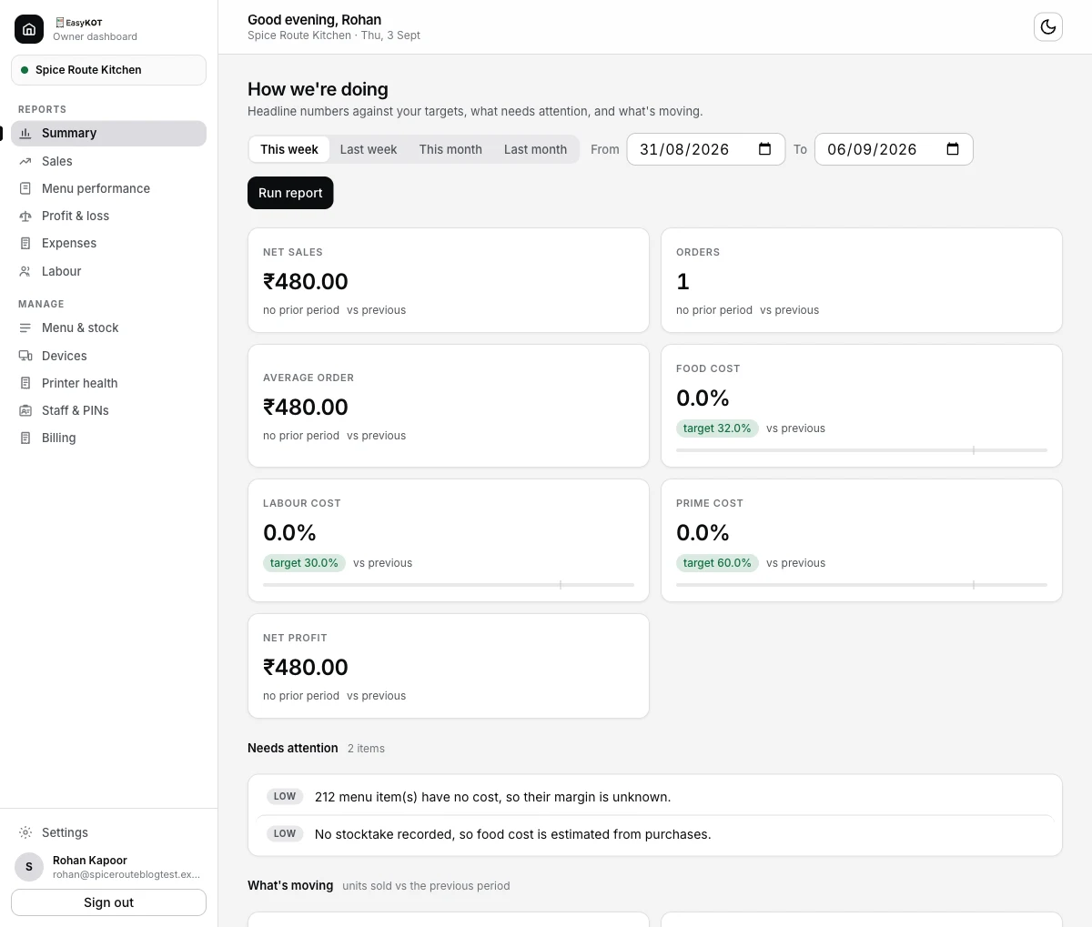Click the Billing document icon
This screenshot has width=1092, height=927.
tap(25, 438)
